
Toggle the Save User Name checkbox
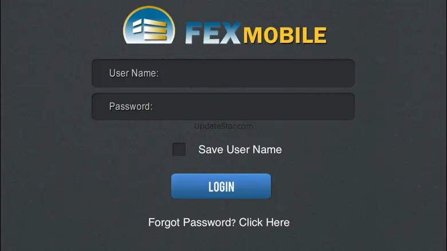coord(179,149)
